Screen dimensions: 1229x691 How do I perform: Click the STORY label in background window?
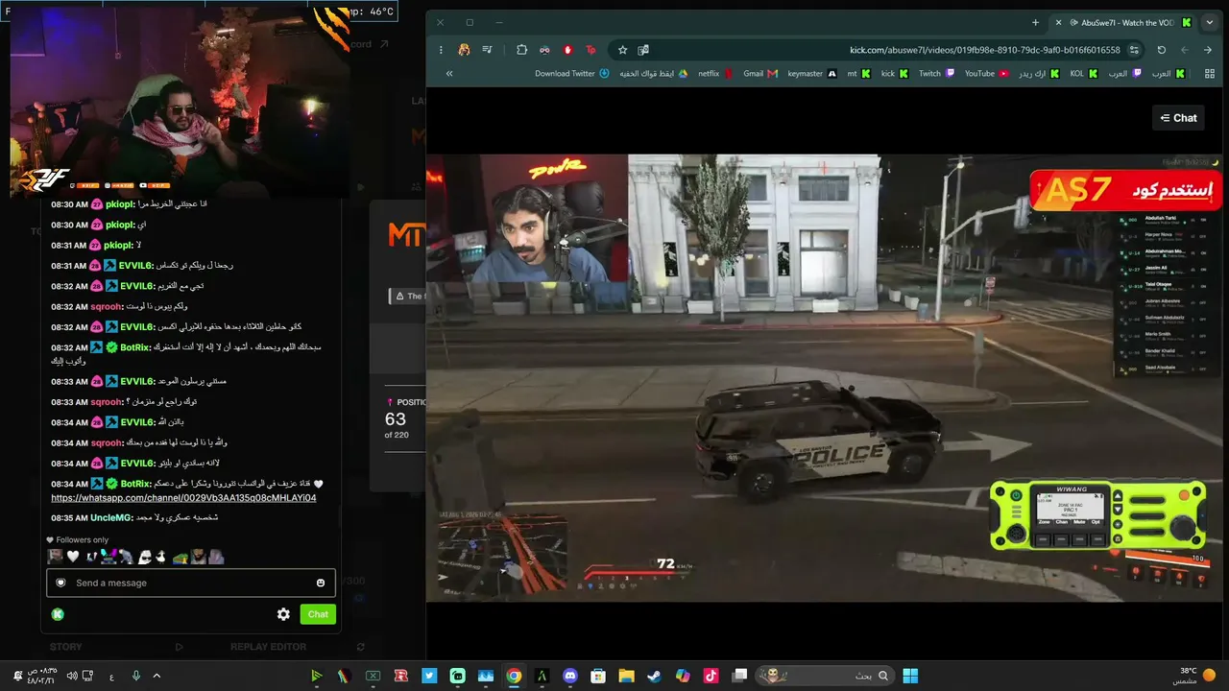(66, 647)
